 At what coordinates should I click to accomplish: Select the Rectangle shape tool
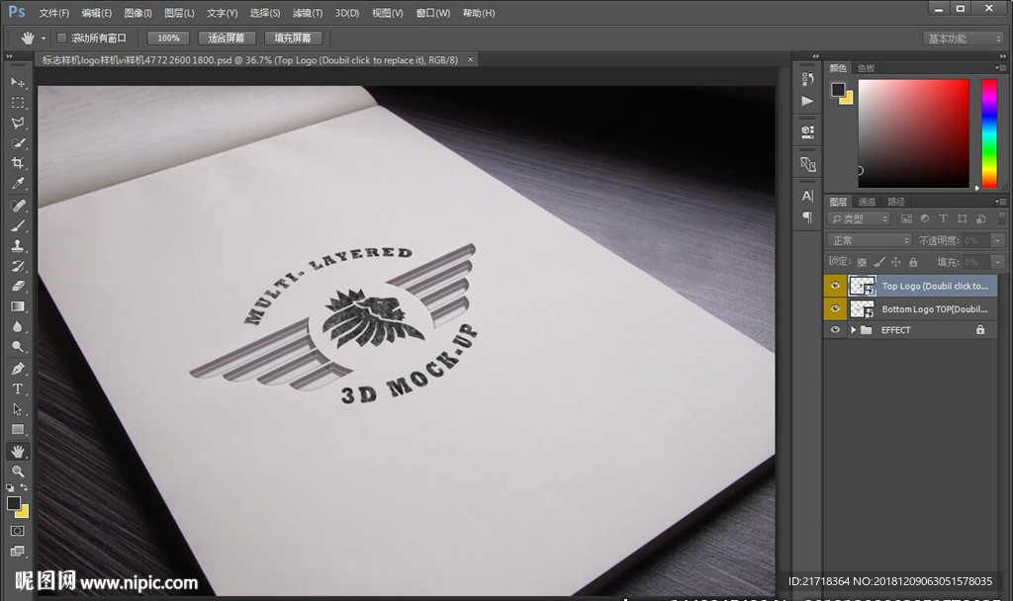click(x=18, y=429)
